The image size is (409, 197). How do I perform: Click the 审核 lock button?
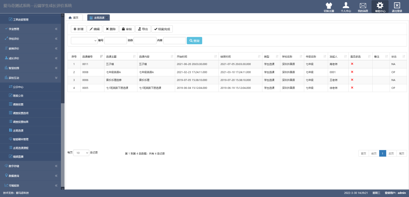pos(127,29)
